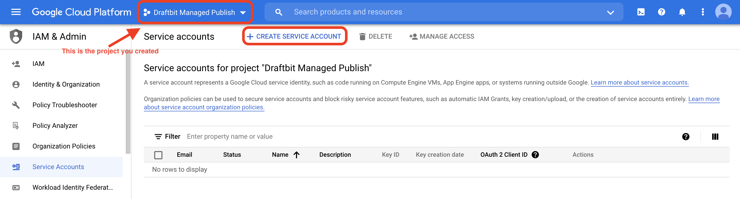Sort by Email column header
The image size is (740, 199).
(184, 155)
